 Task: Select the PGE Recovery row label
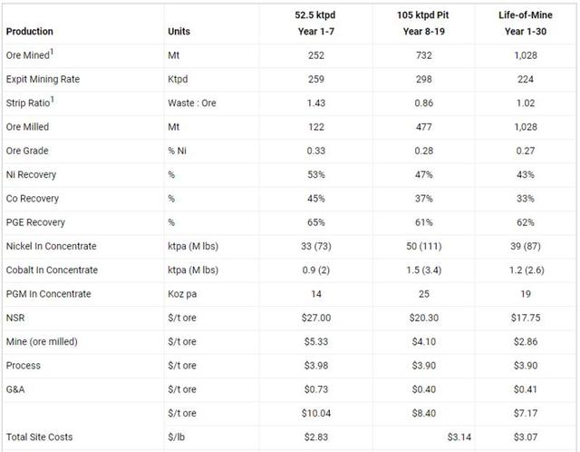click(x=35, y=222)
